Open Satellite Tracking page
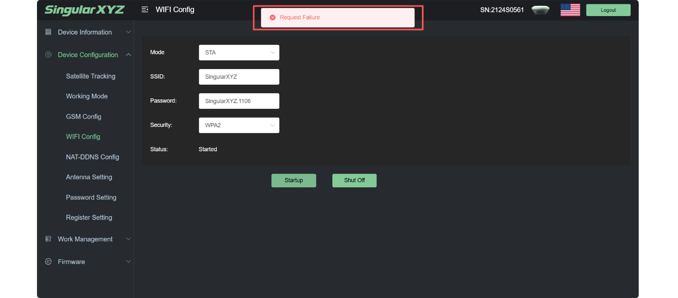 [90, 76]
